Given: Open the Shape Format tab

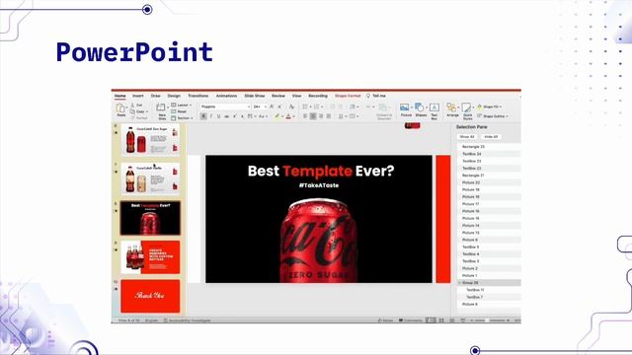Looking at the screenshot, I should coord(348,96).
